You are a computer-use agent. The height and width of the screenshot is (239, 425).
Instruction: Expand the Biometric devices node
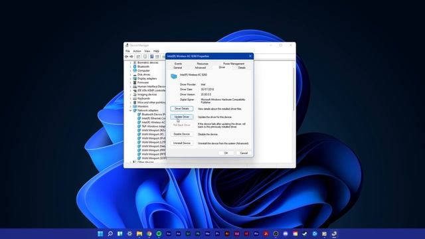[x=130, y=62]
